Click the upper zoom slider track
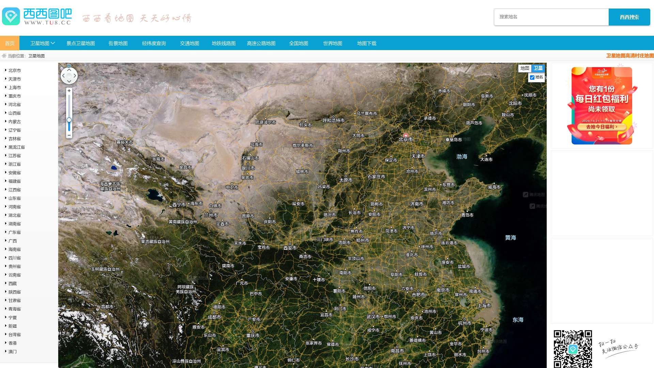 tap(69, 106)
